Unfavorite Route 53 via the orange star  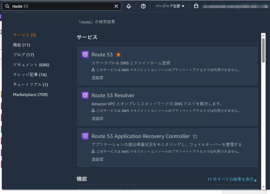tap(118, 55)
